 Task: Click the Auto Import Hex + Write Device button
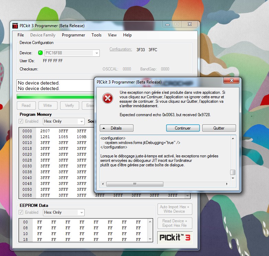click(175, 209)
